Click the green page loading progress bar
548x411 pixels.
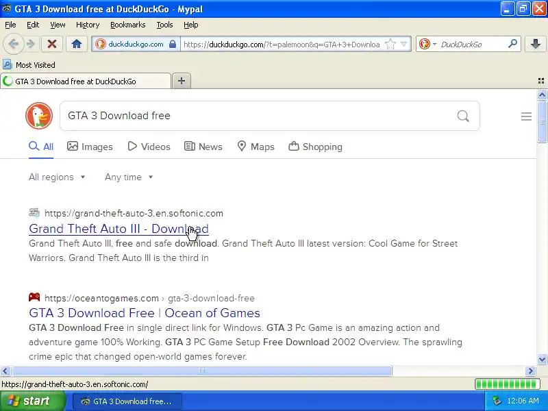point(507,384)
